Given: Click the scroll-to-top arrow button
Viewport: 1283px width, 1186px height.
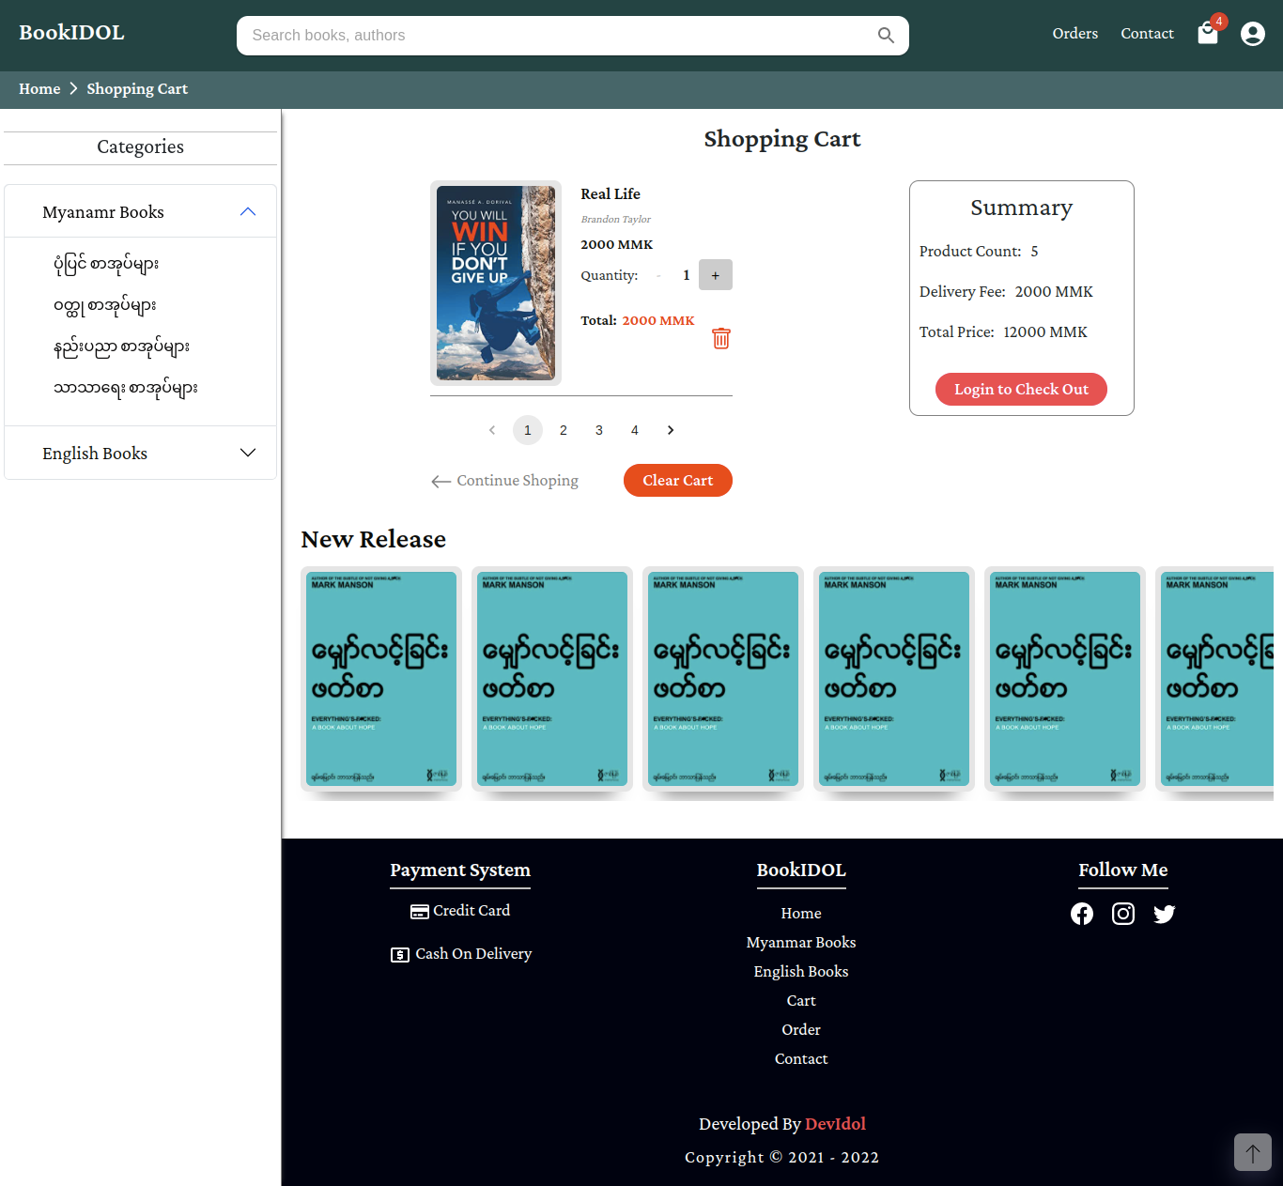Looking at the screenshot, I should [1253, 1152].
